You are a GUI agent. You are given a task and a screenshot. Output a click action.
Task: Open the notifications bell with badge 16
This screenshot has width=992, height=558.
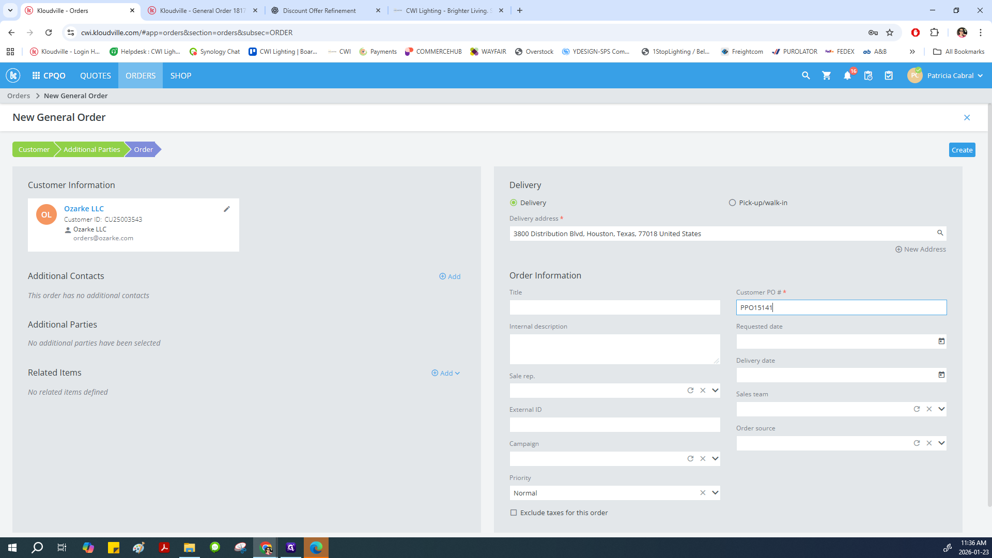coord(847,75)
